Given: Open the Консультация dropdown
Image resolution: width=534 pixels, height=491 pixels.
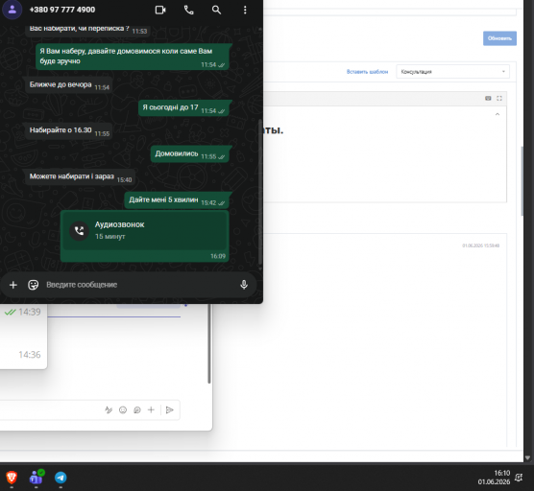Looking at the screenshot, I should (452, 72).
